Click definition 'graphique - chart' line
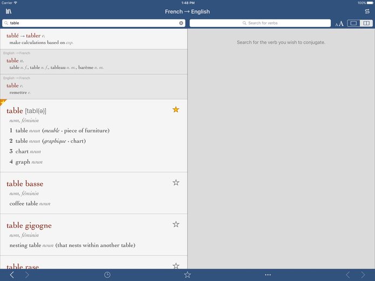The width and height of the screenshot is (375, 281). [48, 141]
